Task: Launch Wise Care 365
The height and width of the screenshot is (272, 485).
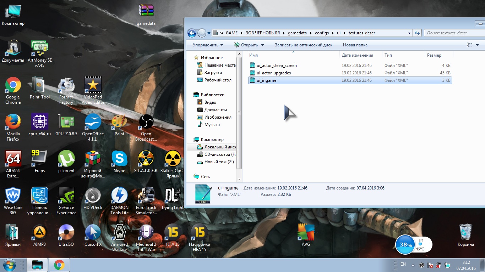Action: [13, 201]
